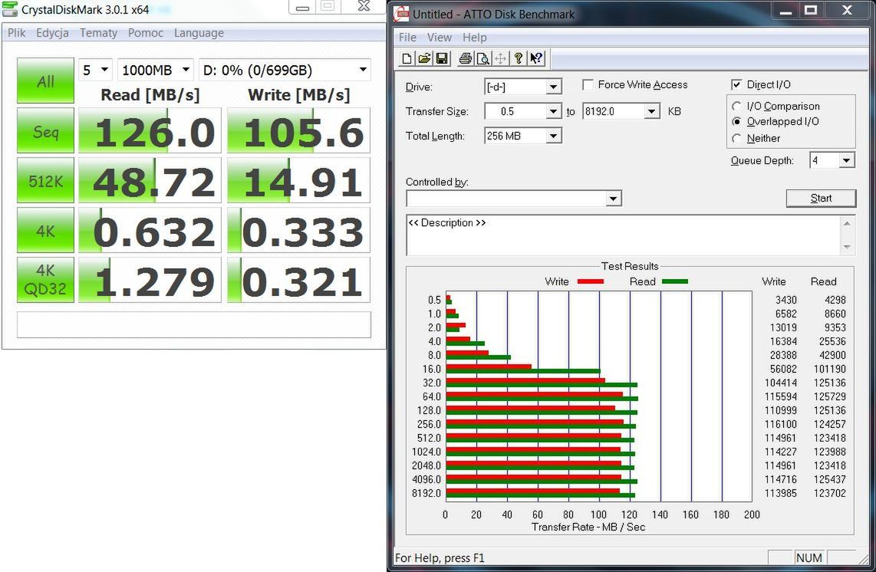Click the 8192.0 row label in results chart
876x572 pixels.
click(x=426, y=493)
